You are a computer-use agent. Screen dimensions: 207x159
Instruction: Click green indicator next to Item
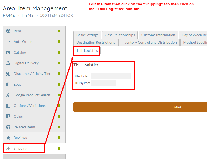[59, 31]
